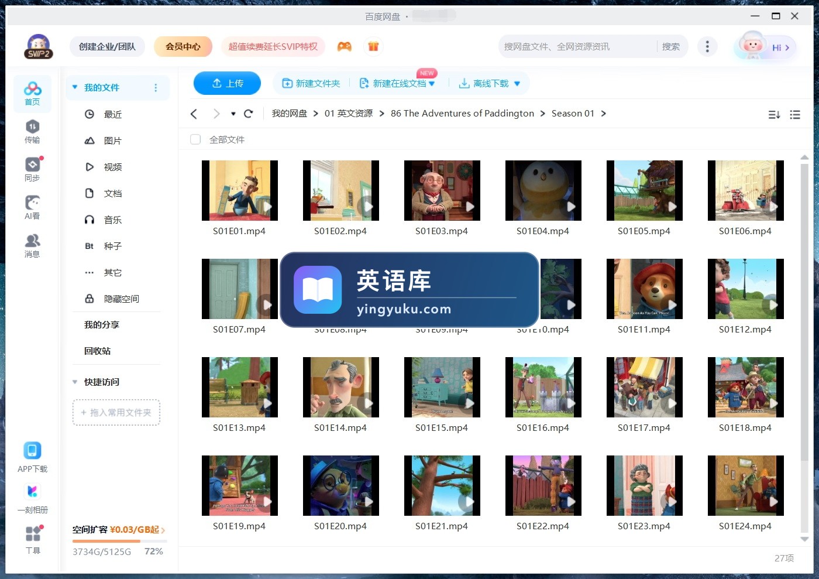Select the S01E20.mp4 thumbnail

tap(341, 485)
